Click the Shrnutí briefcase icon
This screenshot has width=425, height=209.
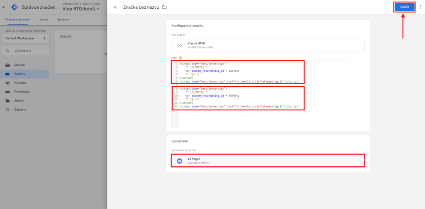[x=7, y=65]
